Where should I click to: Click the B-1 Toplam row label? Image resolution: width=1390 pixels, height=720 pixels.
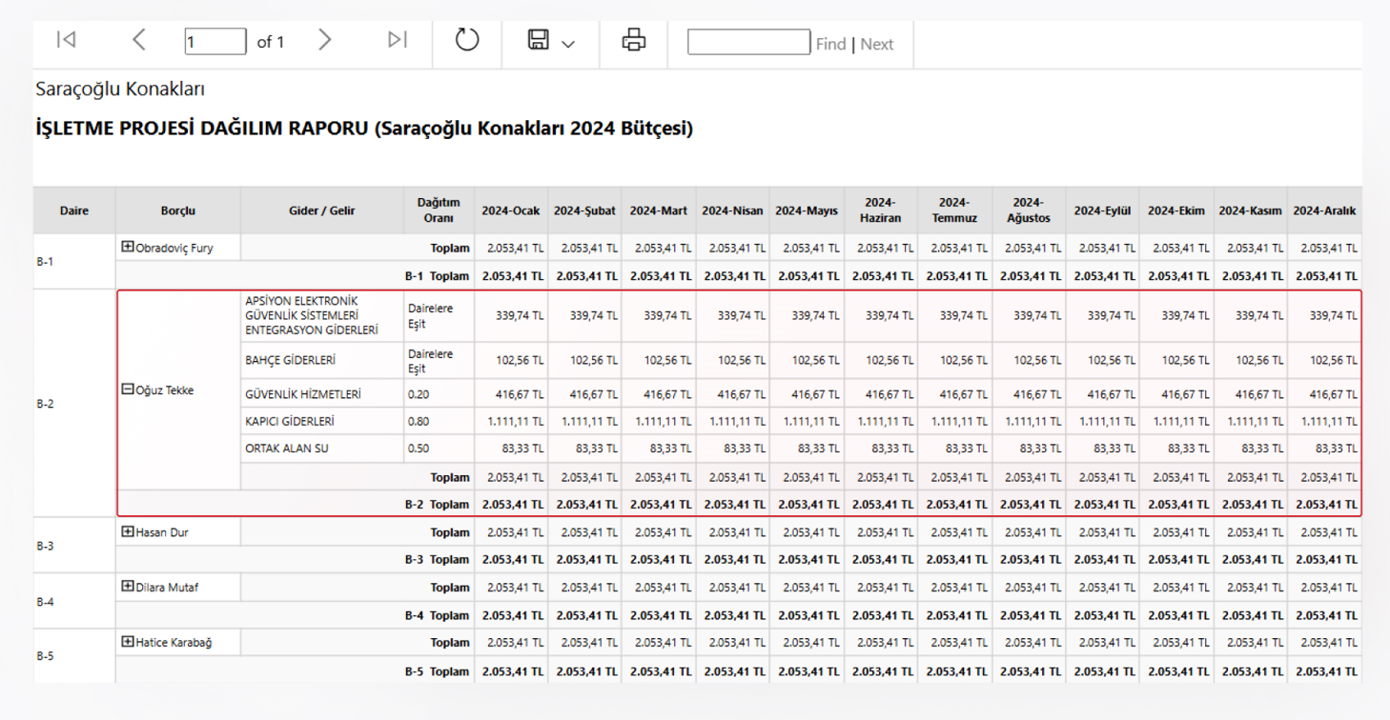[x=438, y=276]
